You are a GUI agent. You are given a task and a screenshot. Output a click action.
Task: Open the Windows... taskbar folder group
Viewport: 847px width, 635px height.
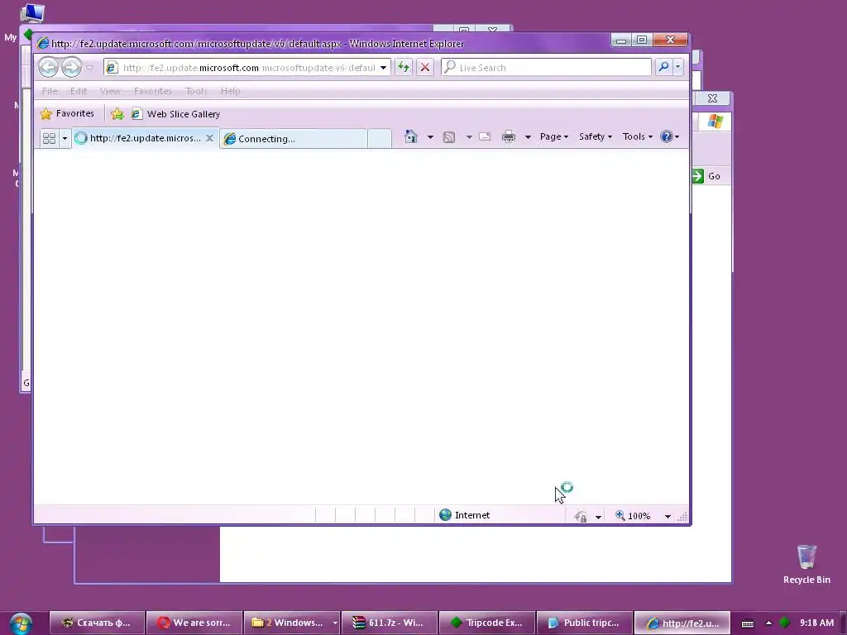tap(292, 623)
